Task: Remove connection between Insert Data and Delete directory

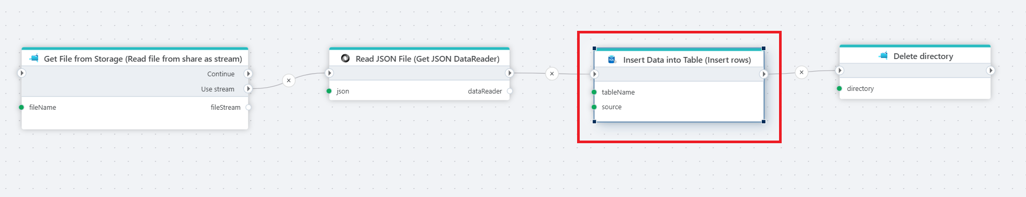Action: (802, 72)
